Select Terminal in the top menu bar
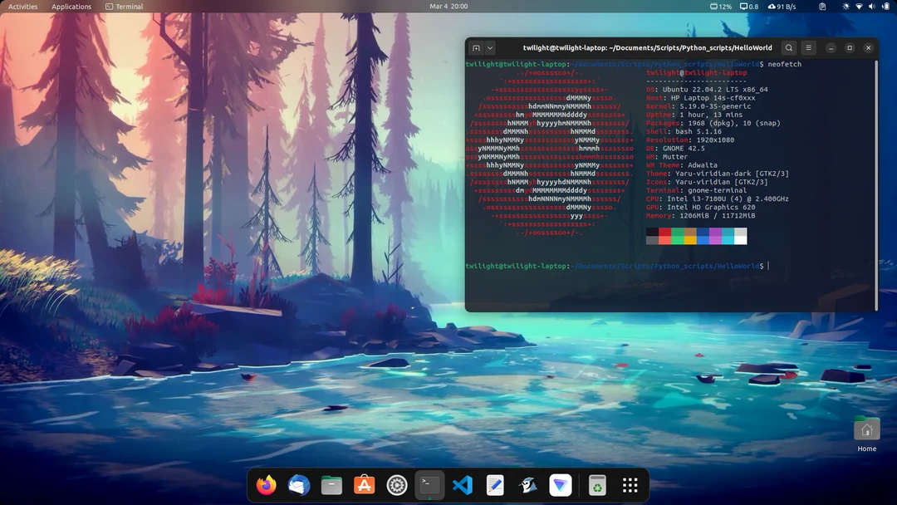The width and height of the screenshot is (897, 505). pos(125,7)
